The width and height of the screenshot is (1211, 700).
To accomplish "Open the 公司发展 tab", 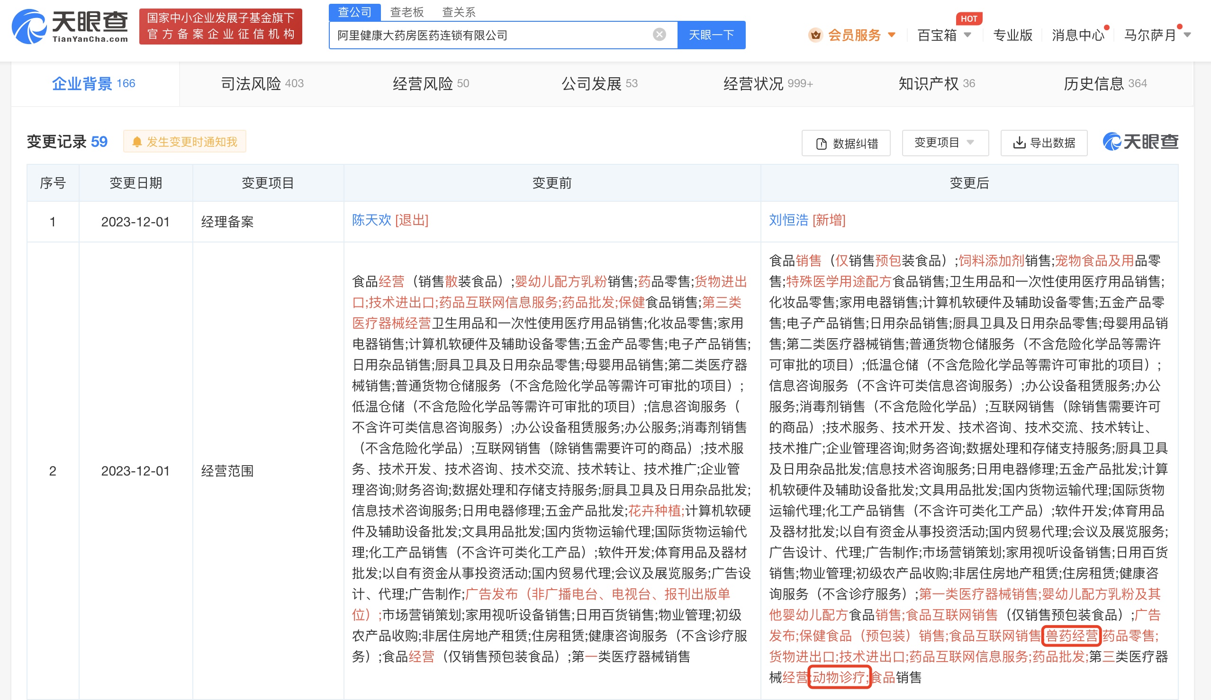I will pos(599,84).
